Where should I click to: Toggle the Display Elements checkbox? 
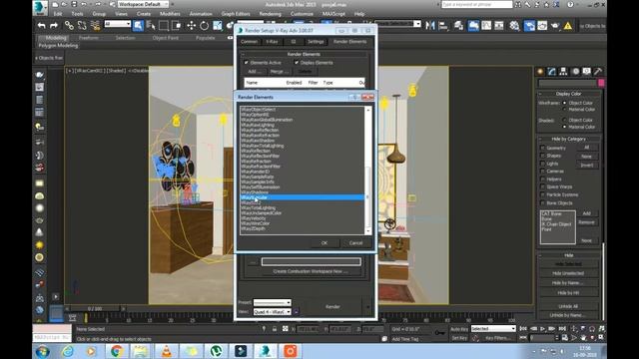[x=297, y=63]
